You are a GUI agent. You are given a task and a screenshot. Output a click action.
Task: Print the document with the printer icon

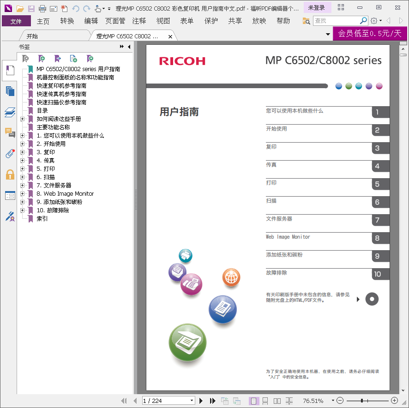pos(42,9)
